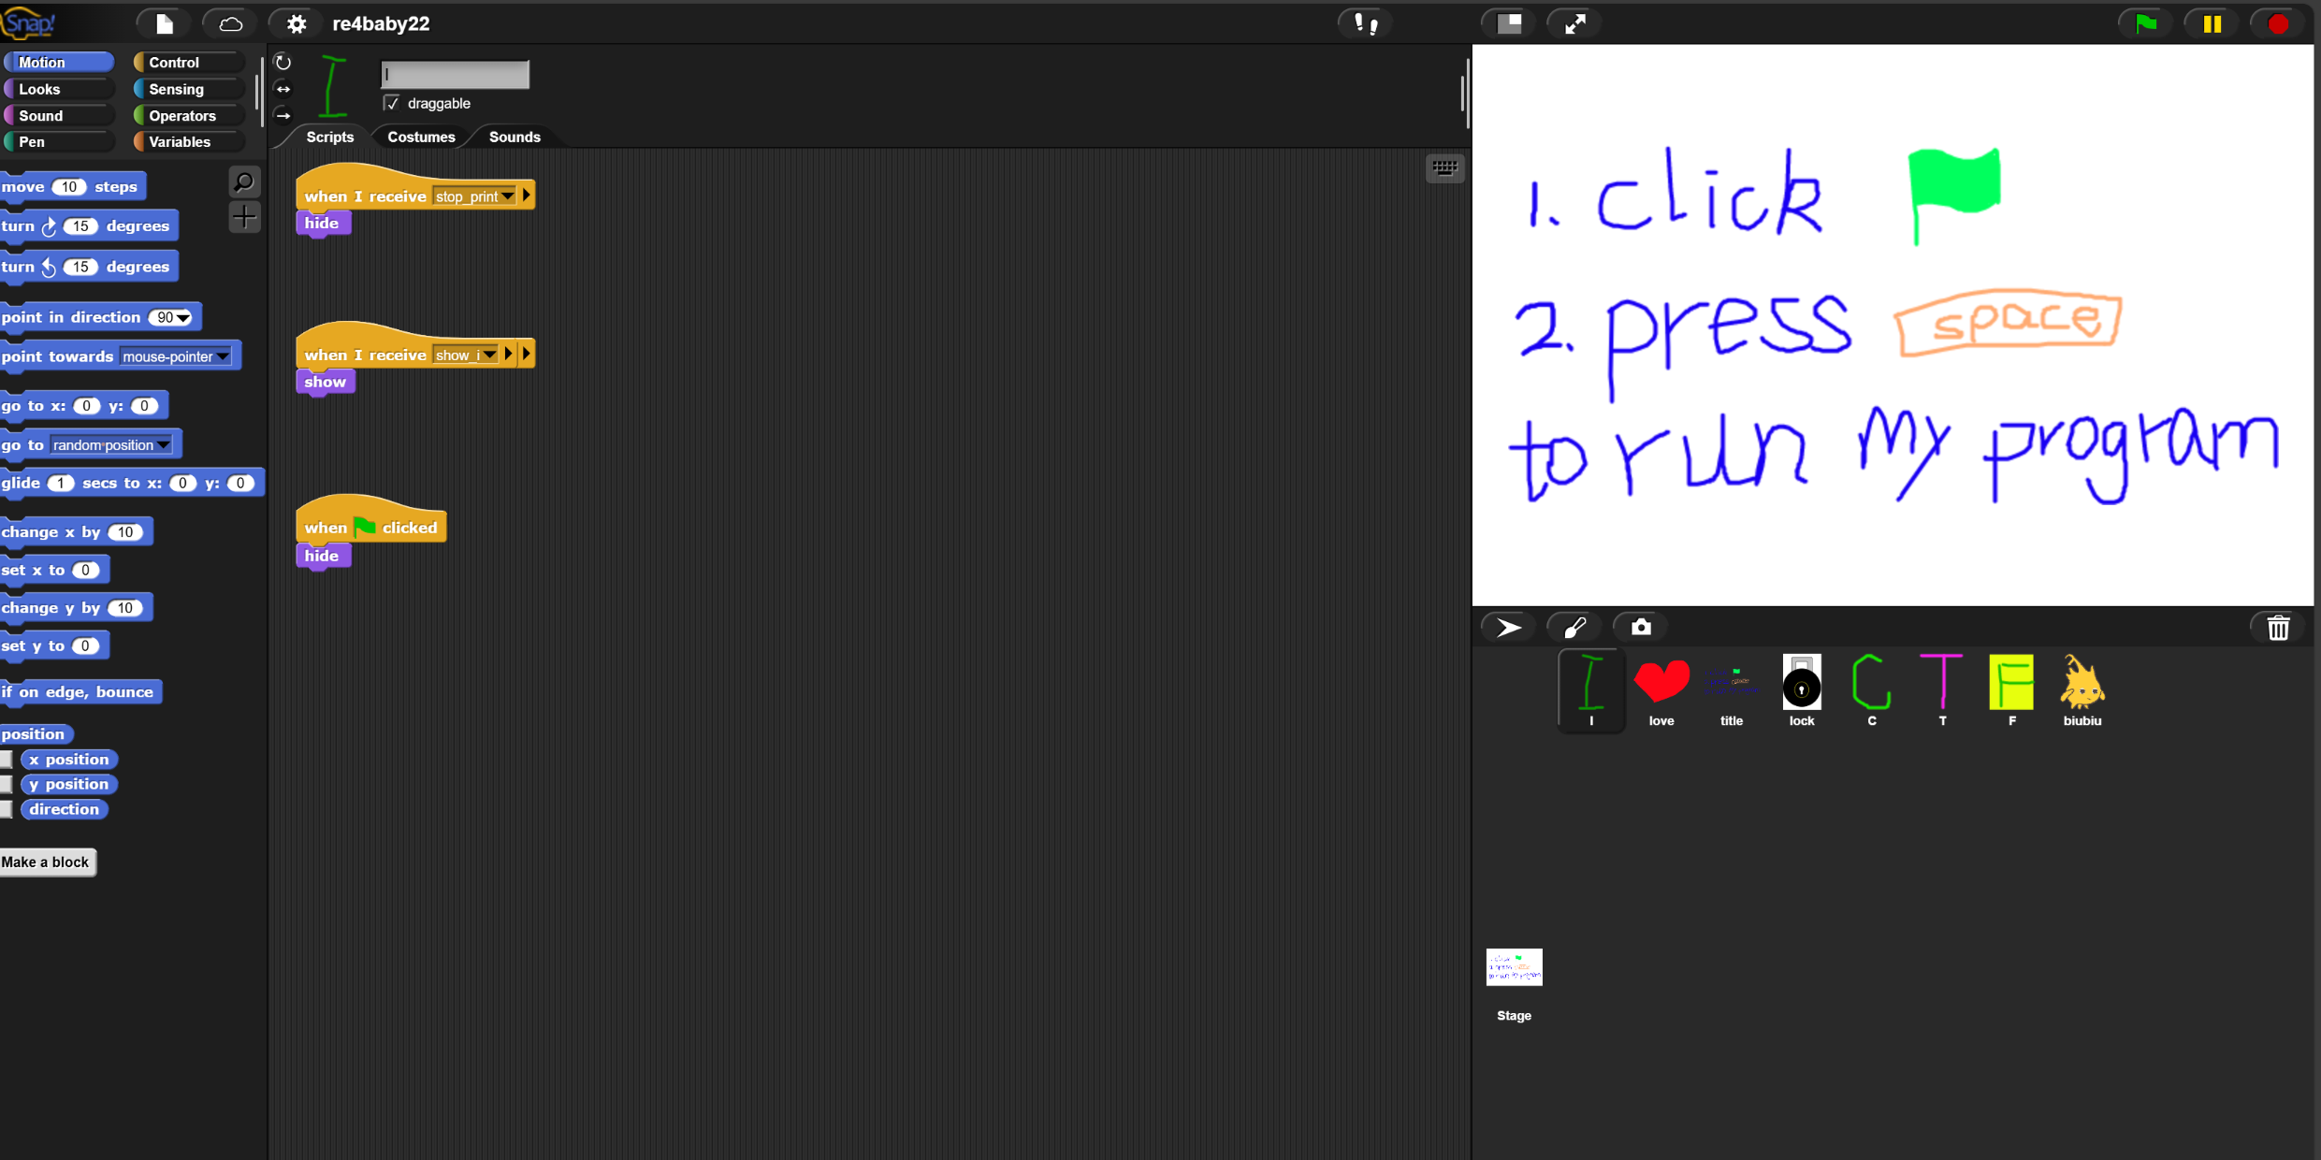Click the trash can icon
Screen dimensions: 2321x1160
click(x=2278, y=627)
